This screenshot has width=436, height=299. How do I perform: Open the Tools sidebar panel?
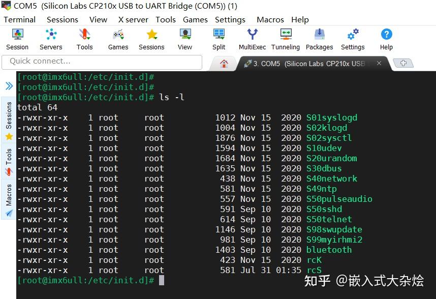[7, 158]
